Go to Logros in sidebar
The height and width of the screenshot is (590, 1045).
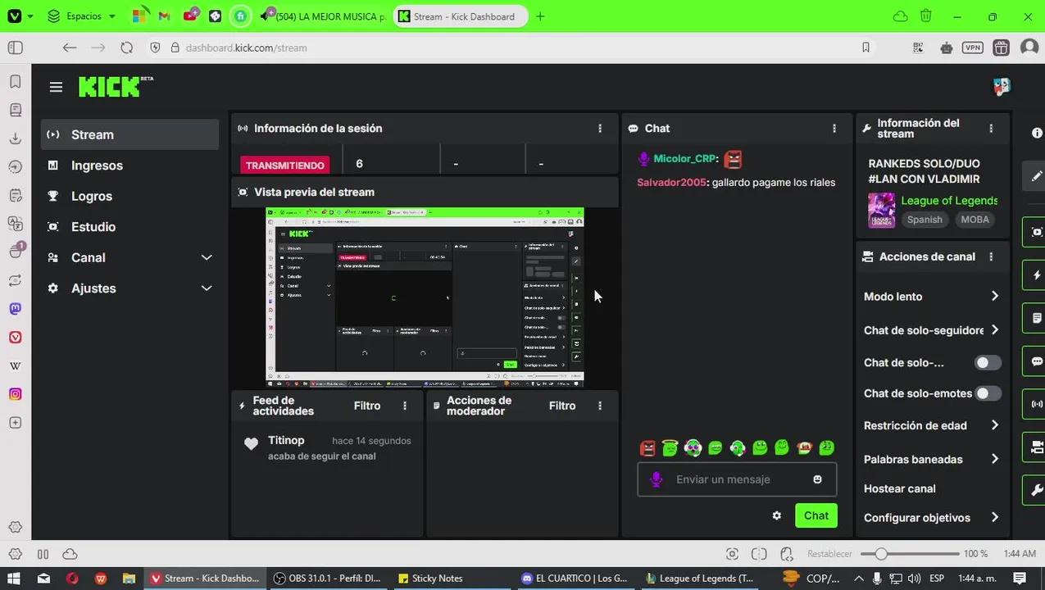129,196
